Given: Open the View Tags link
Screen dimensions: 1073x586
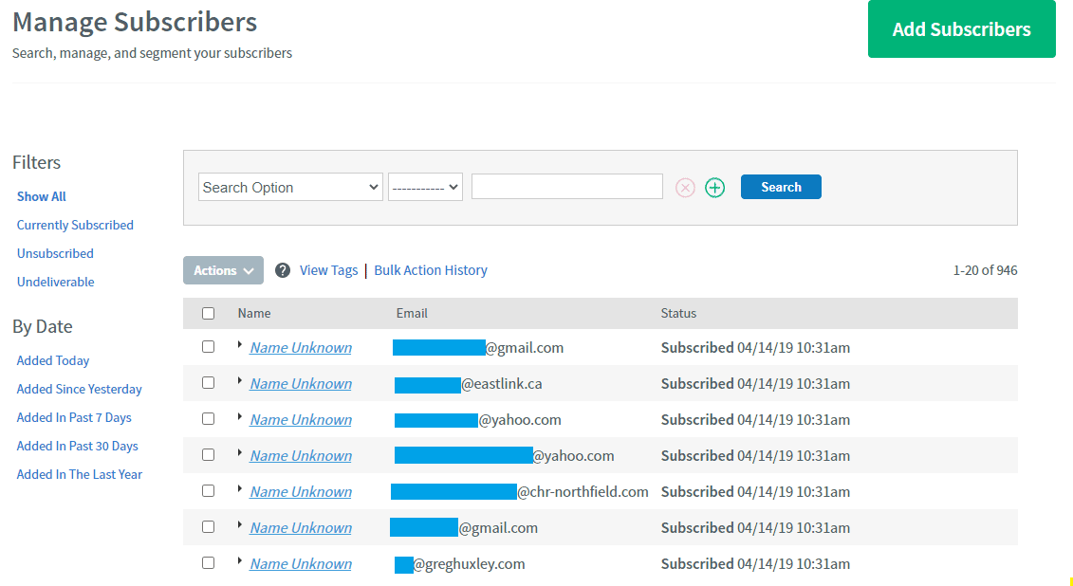Looking at the screenshot, I should [x=329, y=270].
